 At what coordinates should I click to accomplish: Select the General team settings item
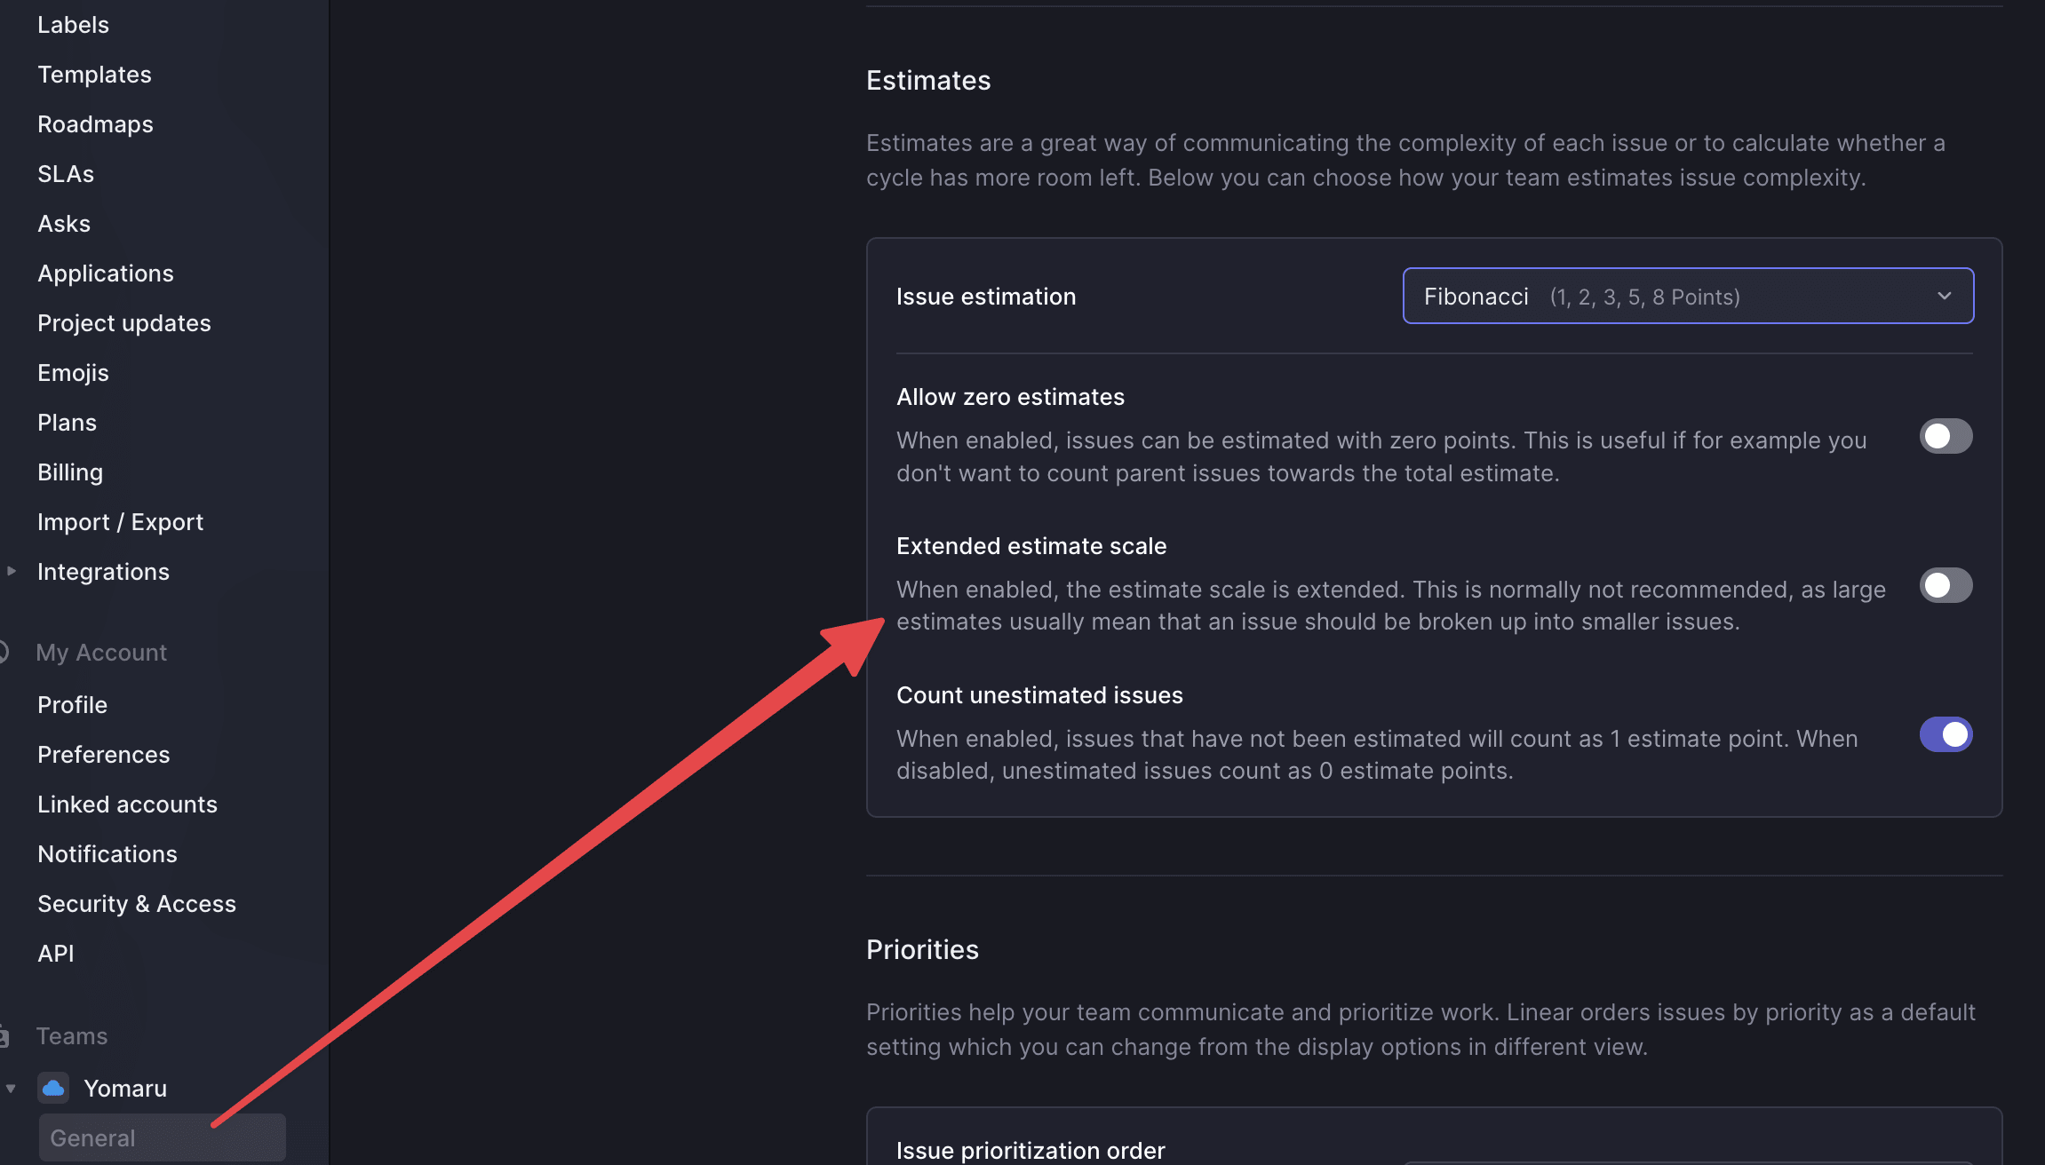pos(163,1137)
